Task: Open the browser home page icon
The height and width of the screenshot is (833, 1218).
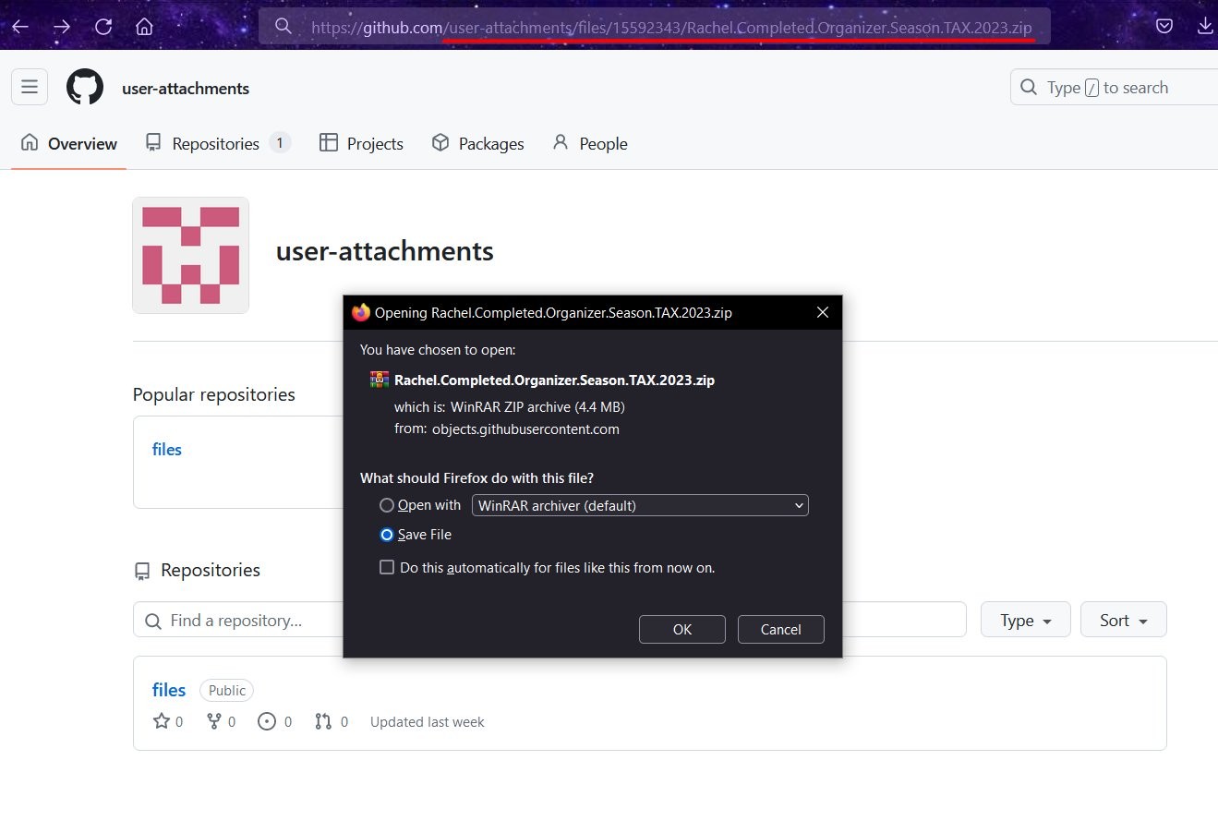Action: click(x=144, y=27)
